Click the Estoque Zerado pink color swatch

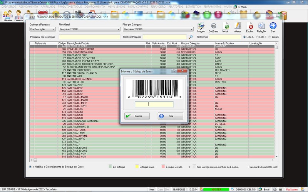tap(163, 167)
